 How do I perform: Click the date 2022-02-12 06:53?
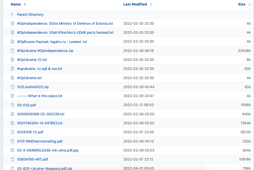point(139,105)
